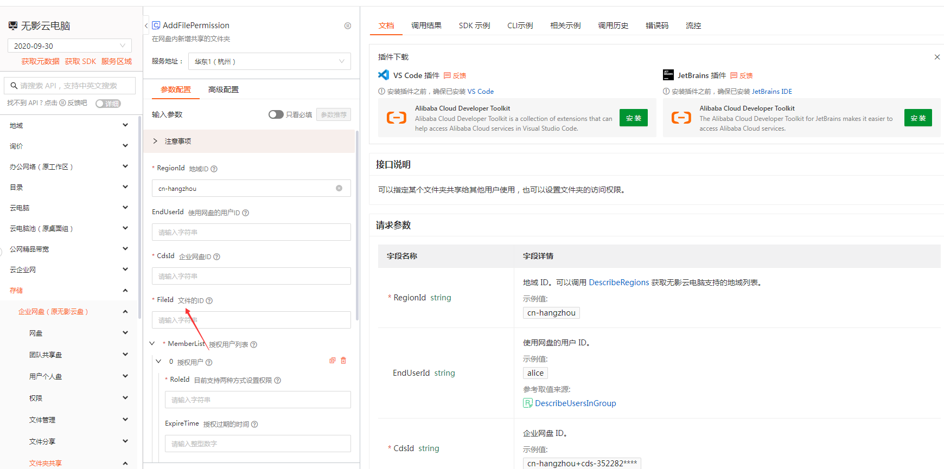Collapse the API list panel using left chevron
This screenshot has width=944, height=469.
146,25
